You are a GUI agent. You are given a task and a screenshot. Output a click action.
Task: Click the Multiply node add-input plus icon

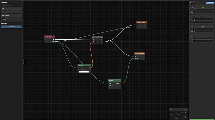[109, 87]
